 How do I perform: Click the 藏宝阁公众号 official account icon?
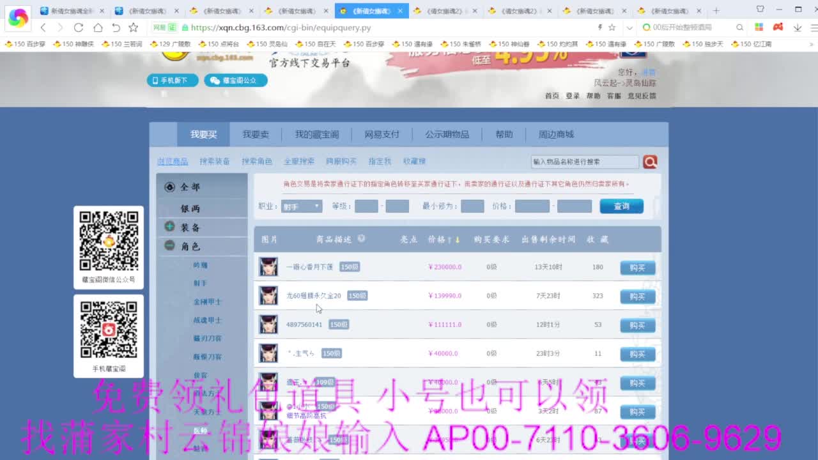235,80
